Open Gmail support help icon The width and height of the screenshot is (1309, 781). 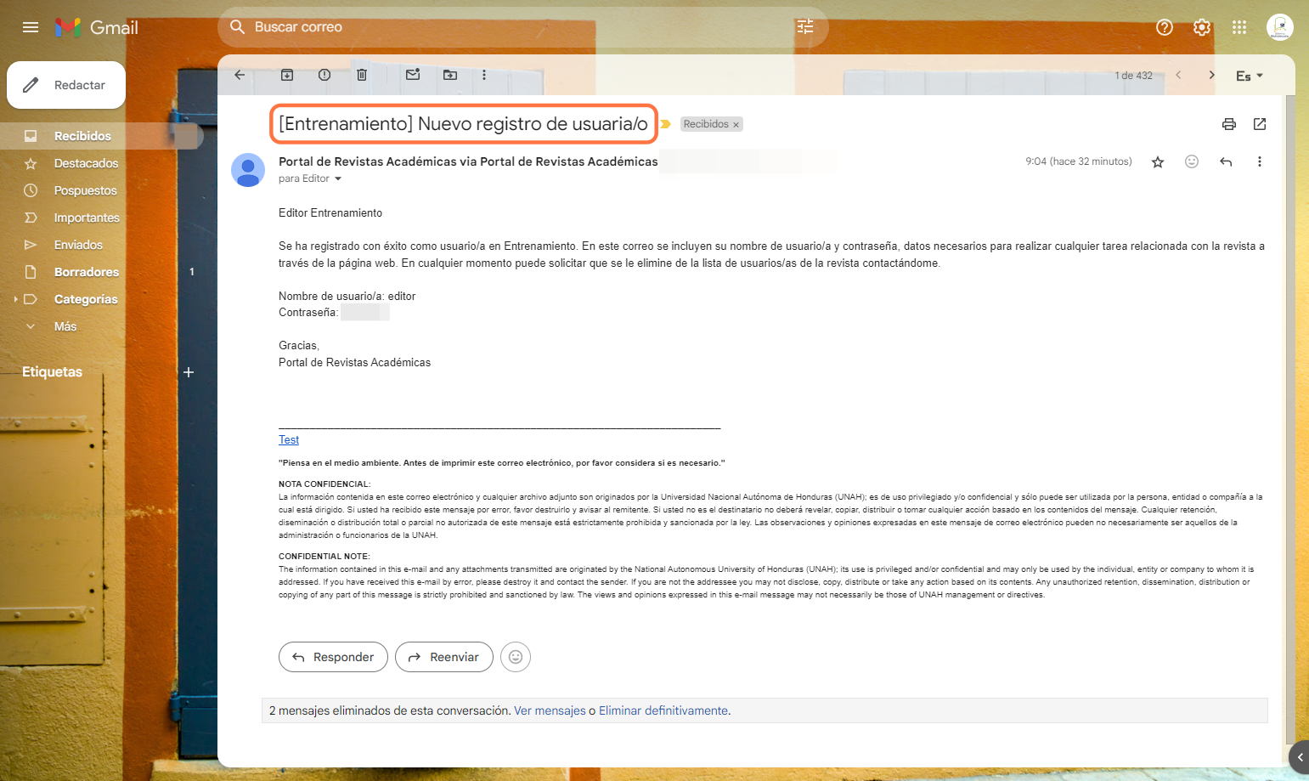1165,27
